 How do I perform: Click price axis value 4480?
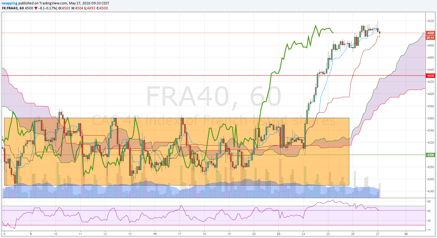pyautogui.click(x=430, y=45)
